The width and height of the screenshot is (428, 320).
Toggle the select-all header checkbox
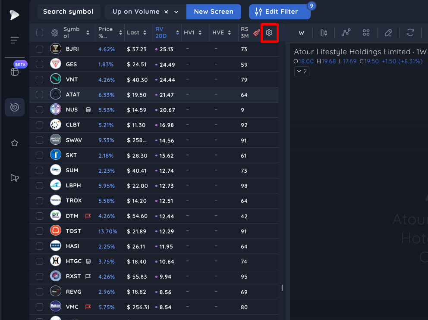(x=40, y=33)
